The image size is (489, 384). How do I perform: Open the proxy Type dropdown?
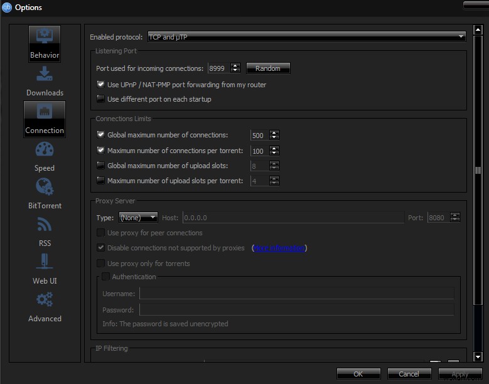(x=138, y=217)
